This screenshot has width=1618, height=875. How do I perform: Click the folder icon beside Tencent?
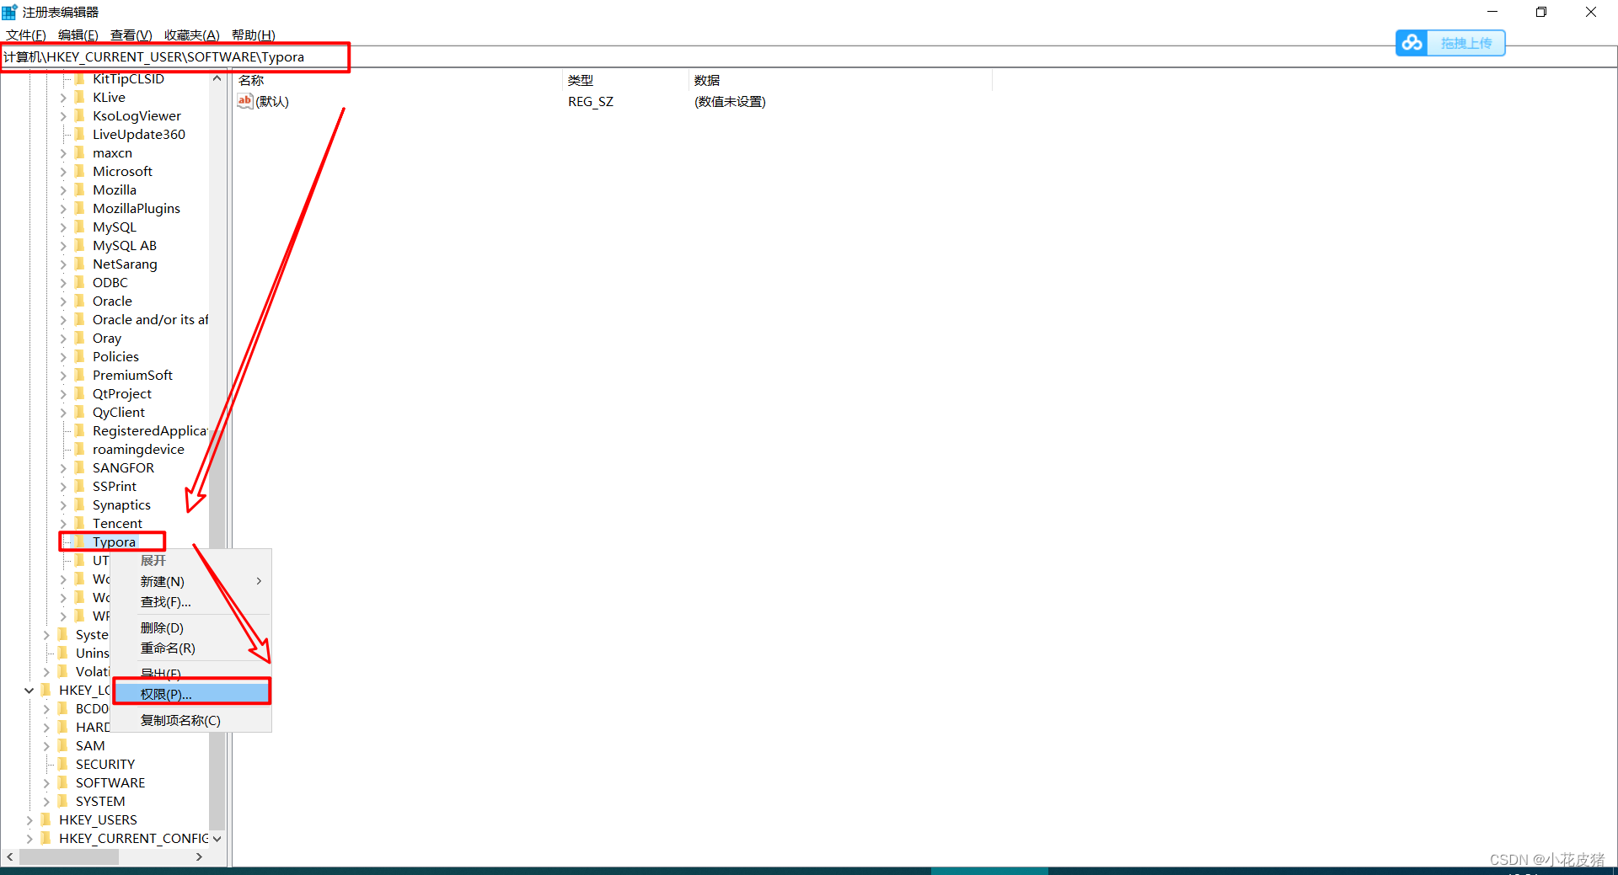pos(80,523)
